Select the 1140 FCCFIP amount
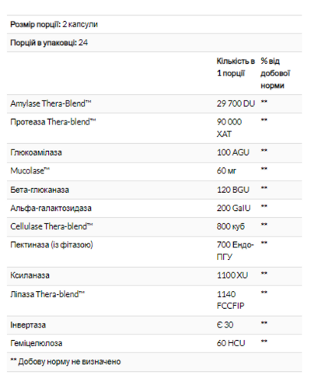Image resolution: width=311 pixels, height=389 pixels. pos(230,300)
